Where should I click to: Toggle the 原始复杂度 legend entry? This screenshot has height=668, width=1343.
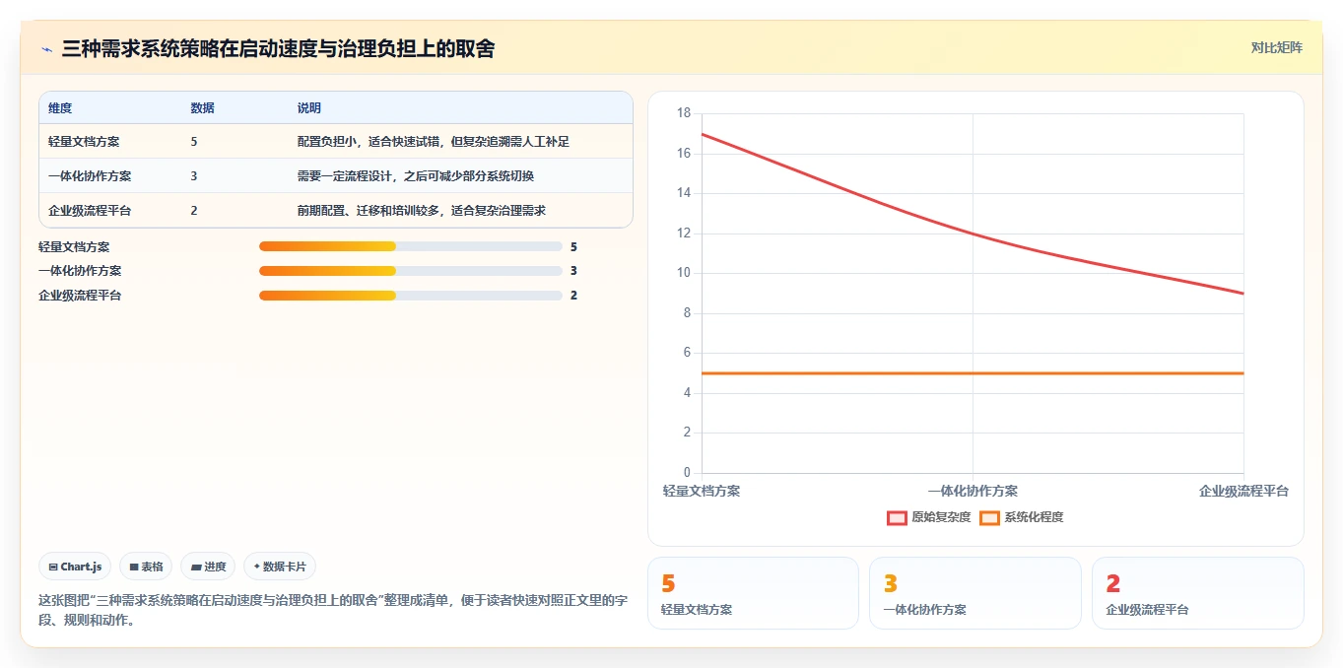[929, 517]
